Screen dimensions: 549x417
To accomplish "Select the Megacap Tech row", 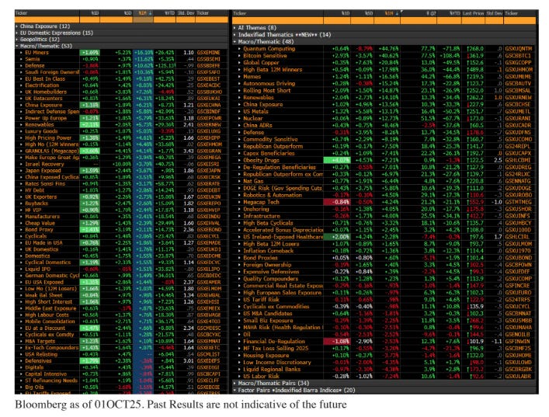I will (384, 202).
